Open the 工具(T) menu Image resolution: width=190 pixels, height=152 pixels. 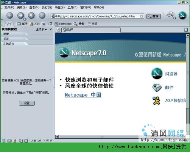click(x=72, y=8)
